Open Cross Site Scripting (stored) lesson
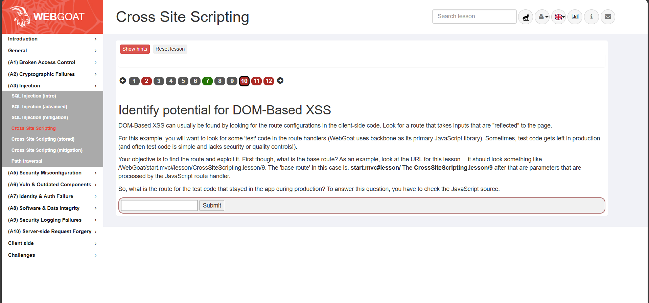649x303 pixels. (43, 139)
